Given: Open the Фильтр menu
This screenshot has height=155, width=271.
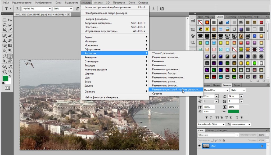Looking at the screenshot, I should click(86, 3).
